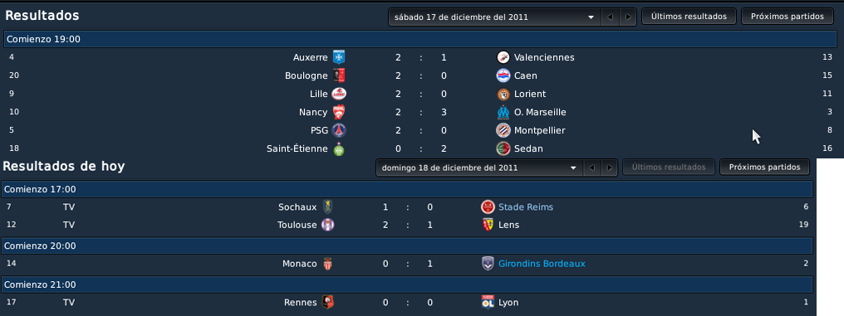Click top Próximos partidos button
Viewport: 844px width, 316px height.
(x=788, y=16)
